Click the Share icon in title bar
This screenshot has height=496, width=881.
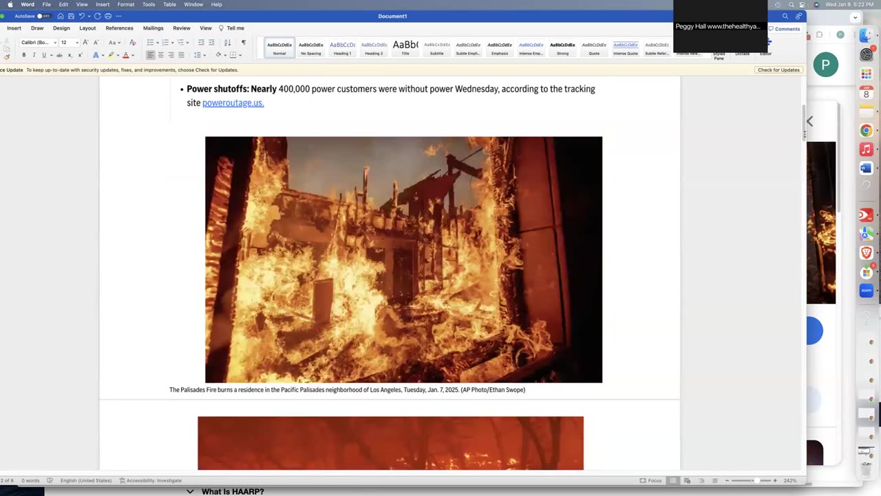pyautogui.click(x=798, y=16)
